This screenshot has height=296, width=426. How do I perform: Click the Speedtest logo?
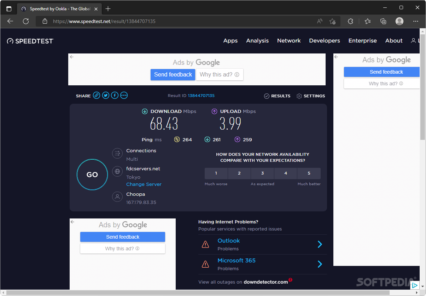click(x=30, y=41)
